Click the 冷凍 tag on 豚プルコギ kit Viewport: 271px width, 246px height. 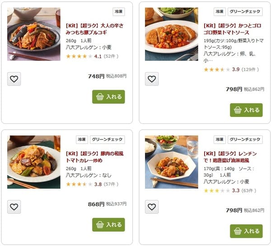coord(119,12)
